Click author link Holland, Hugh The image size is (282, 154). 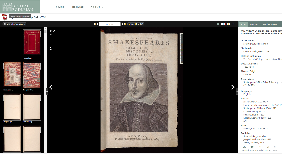pos(254,115)
